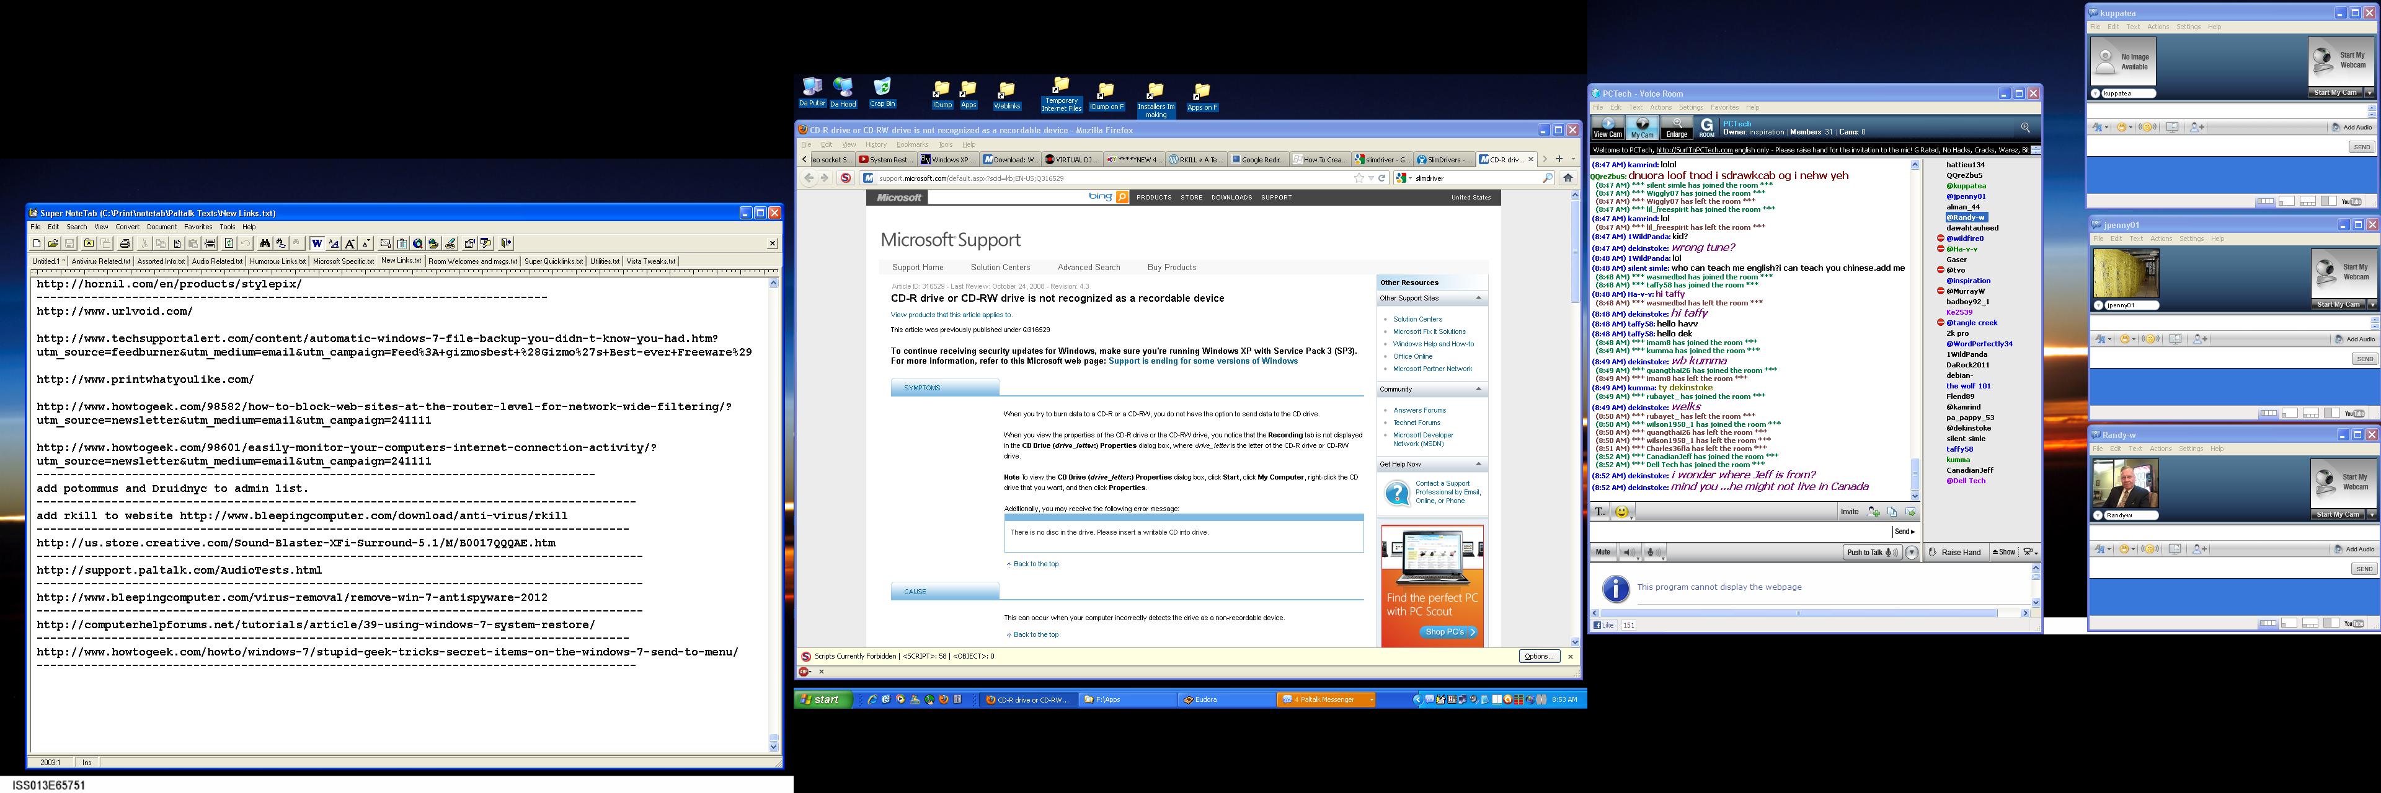This screenshot has width=2381, height=793.
Task: Click binoculars Find icon in NoteTab
Action: 264,243
